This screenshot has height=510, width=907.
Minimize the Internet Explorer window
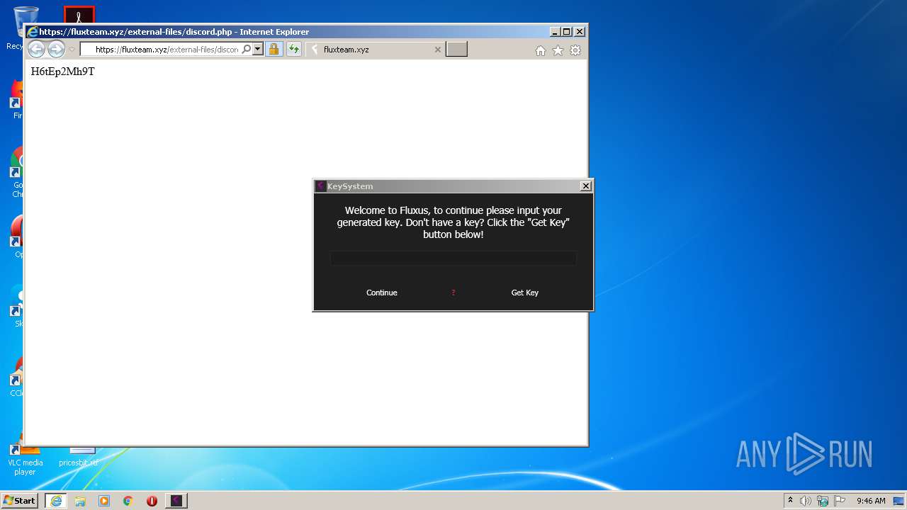point(555,32)
